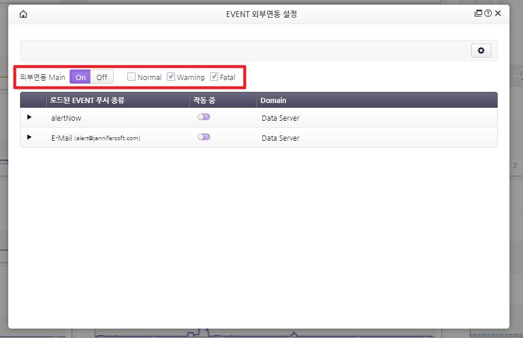The height and width of the screenshot is (338, 523).
Task: Close the EVENT 외부연동 설정 dialog
Action: (x=498, y=14)
